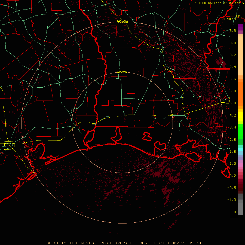Click the -0.5 scale value

(232, 188)
